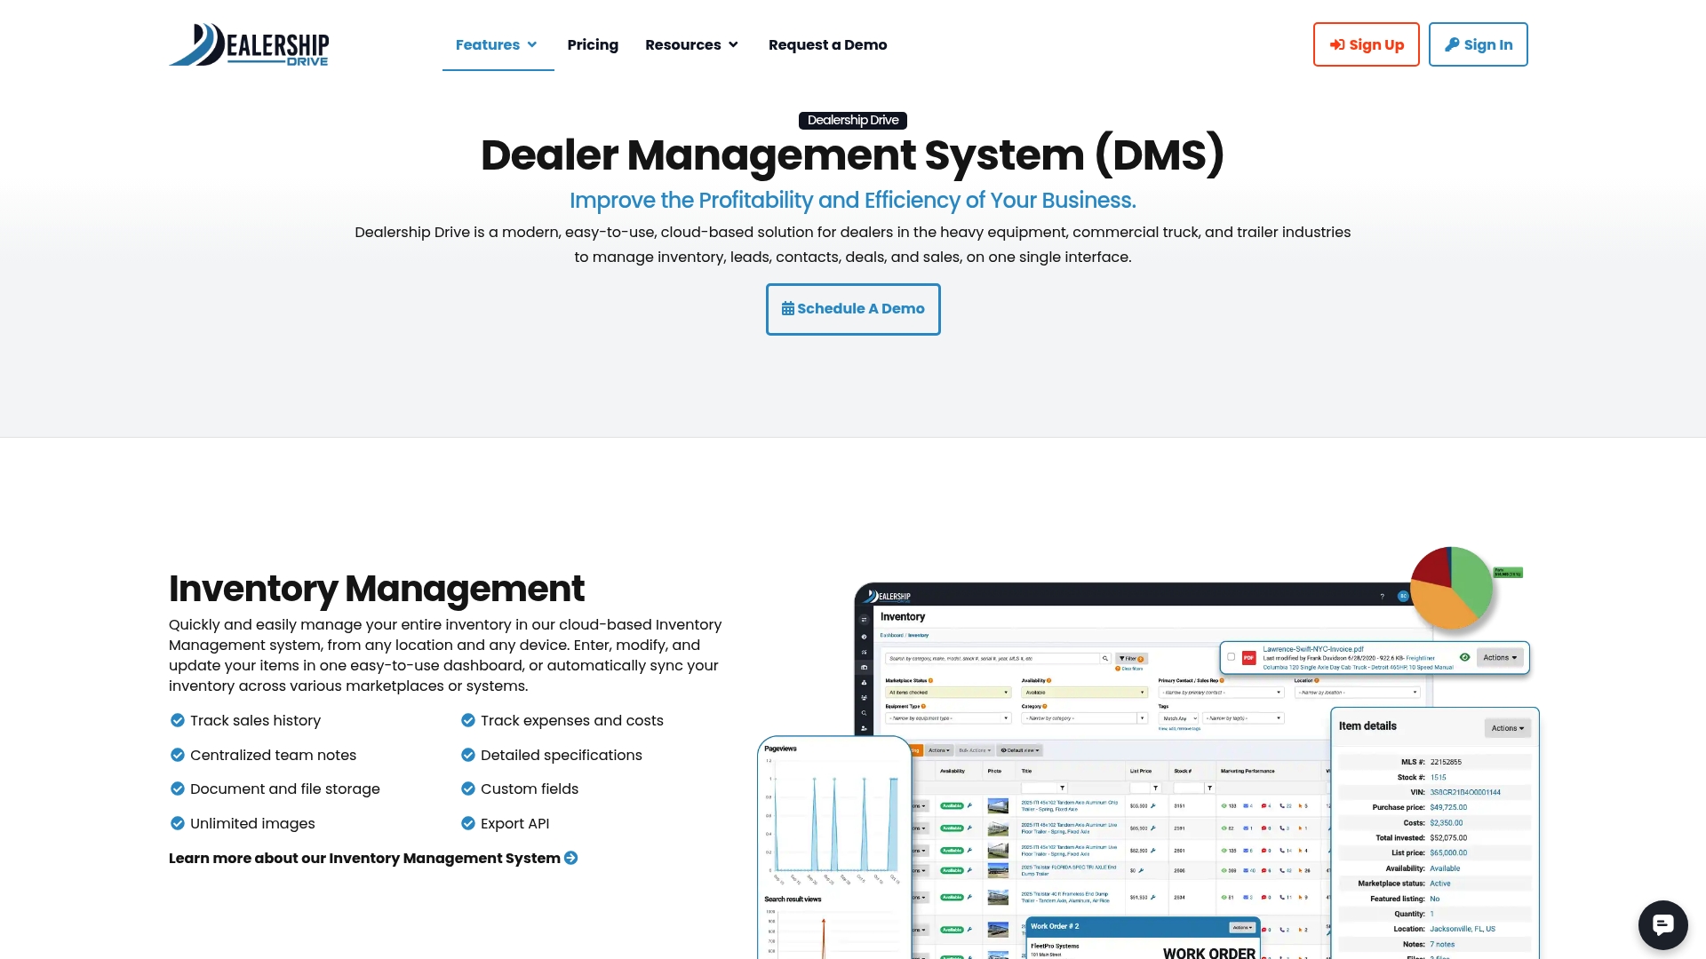Expand the Resources menu chevron
This screenshot has height=959, width=1706.
pos(733,44)
